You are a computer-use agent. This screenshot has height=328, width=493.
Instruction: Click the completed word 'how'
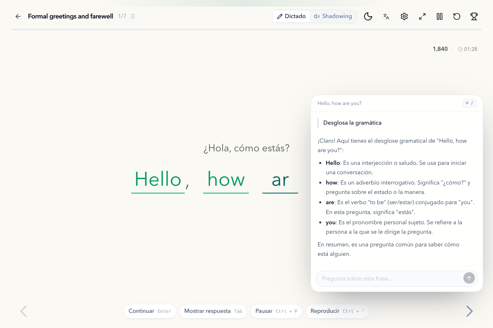pos(226,180)
